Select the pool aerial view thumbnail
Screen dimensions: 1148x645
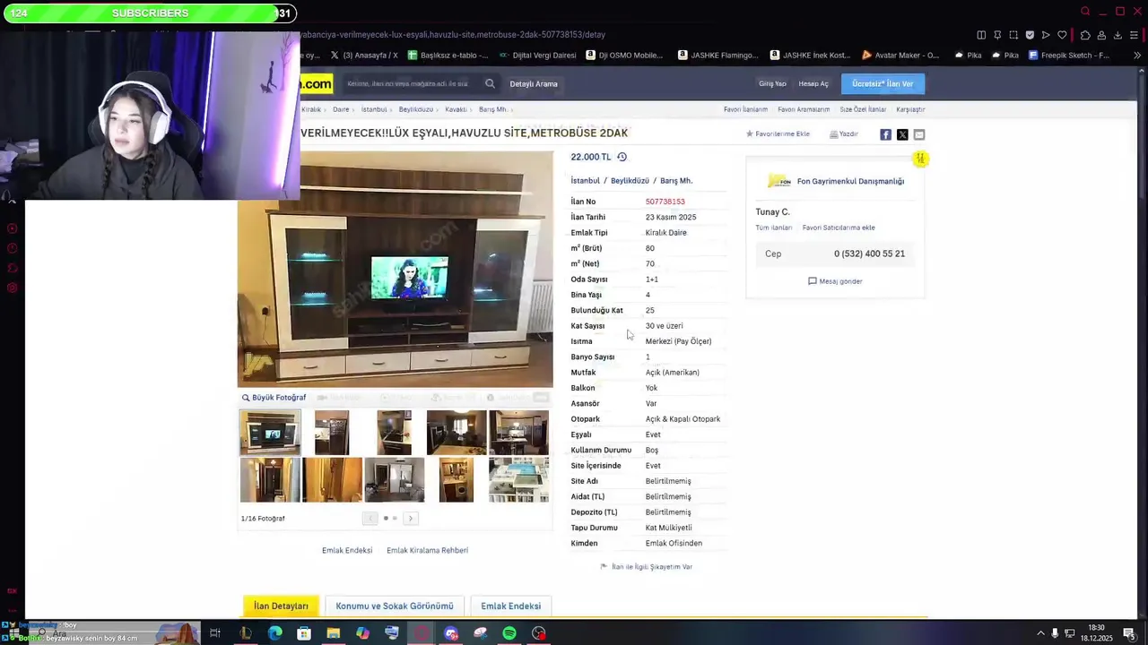518,479
